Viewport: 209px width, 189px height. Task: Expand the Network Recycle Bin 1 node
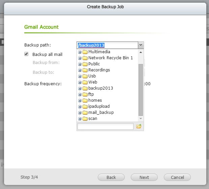[80, 58]
